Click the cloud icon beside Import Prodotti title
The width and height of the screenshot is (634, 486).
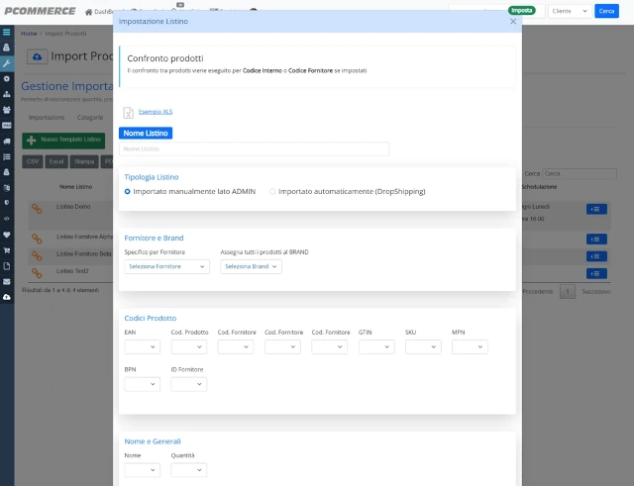(38, 56)
